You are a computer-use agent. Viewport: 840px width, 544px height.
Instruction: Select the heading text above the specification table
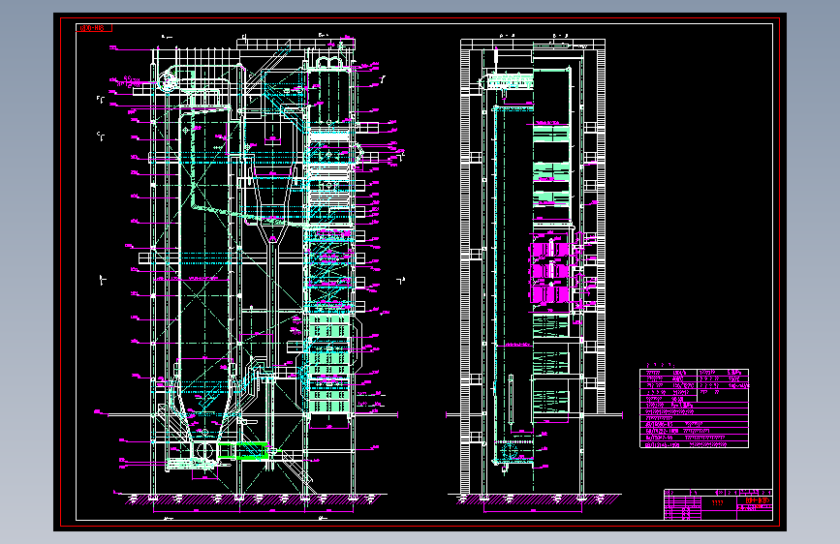(x=661, y=365)
